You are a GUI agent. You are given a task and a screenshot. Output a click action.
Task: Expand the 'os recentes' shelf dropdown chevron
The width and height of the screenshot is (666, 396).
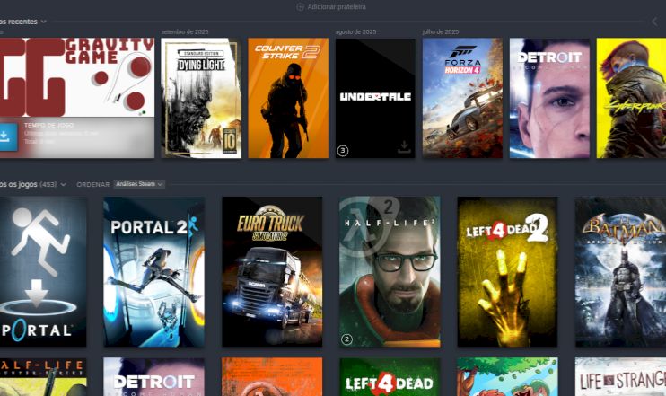pyautogui.click(x=44, y=22)
